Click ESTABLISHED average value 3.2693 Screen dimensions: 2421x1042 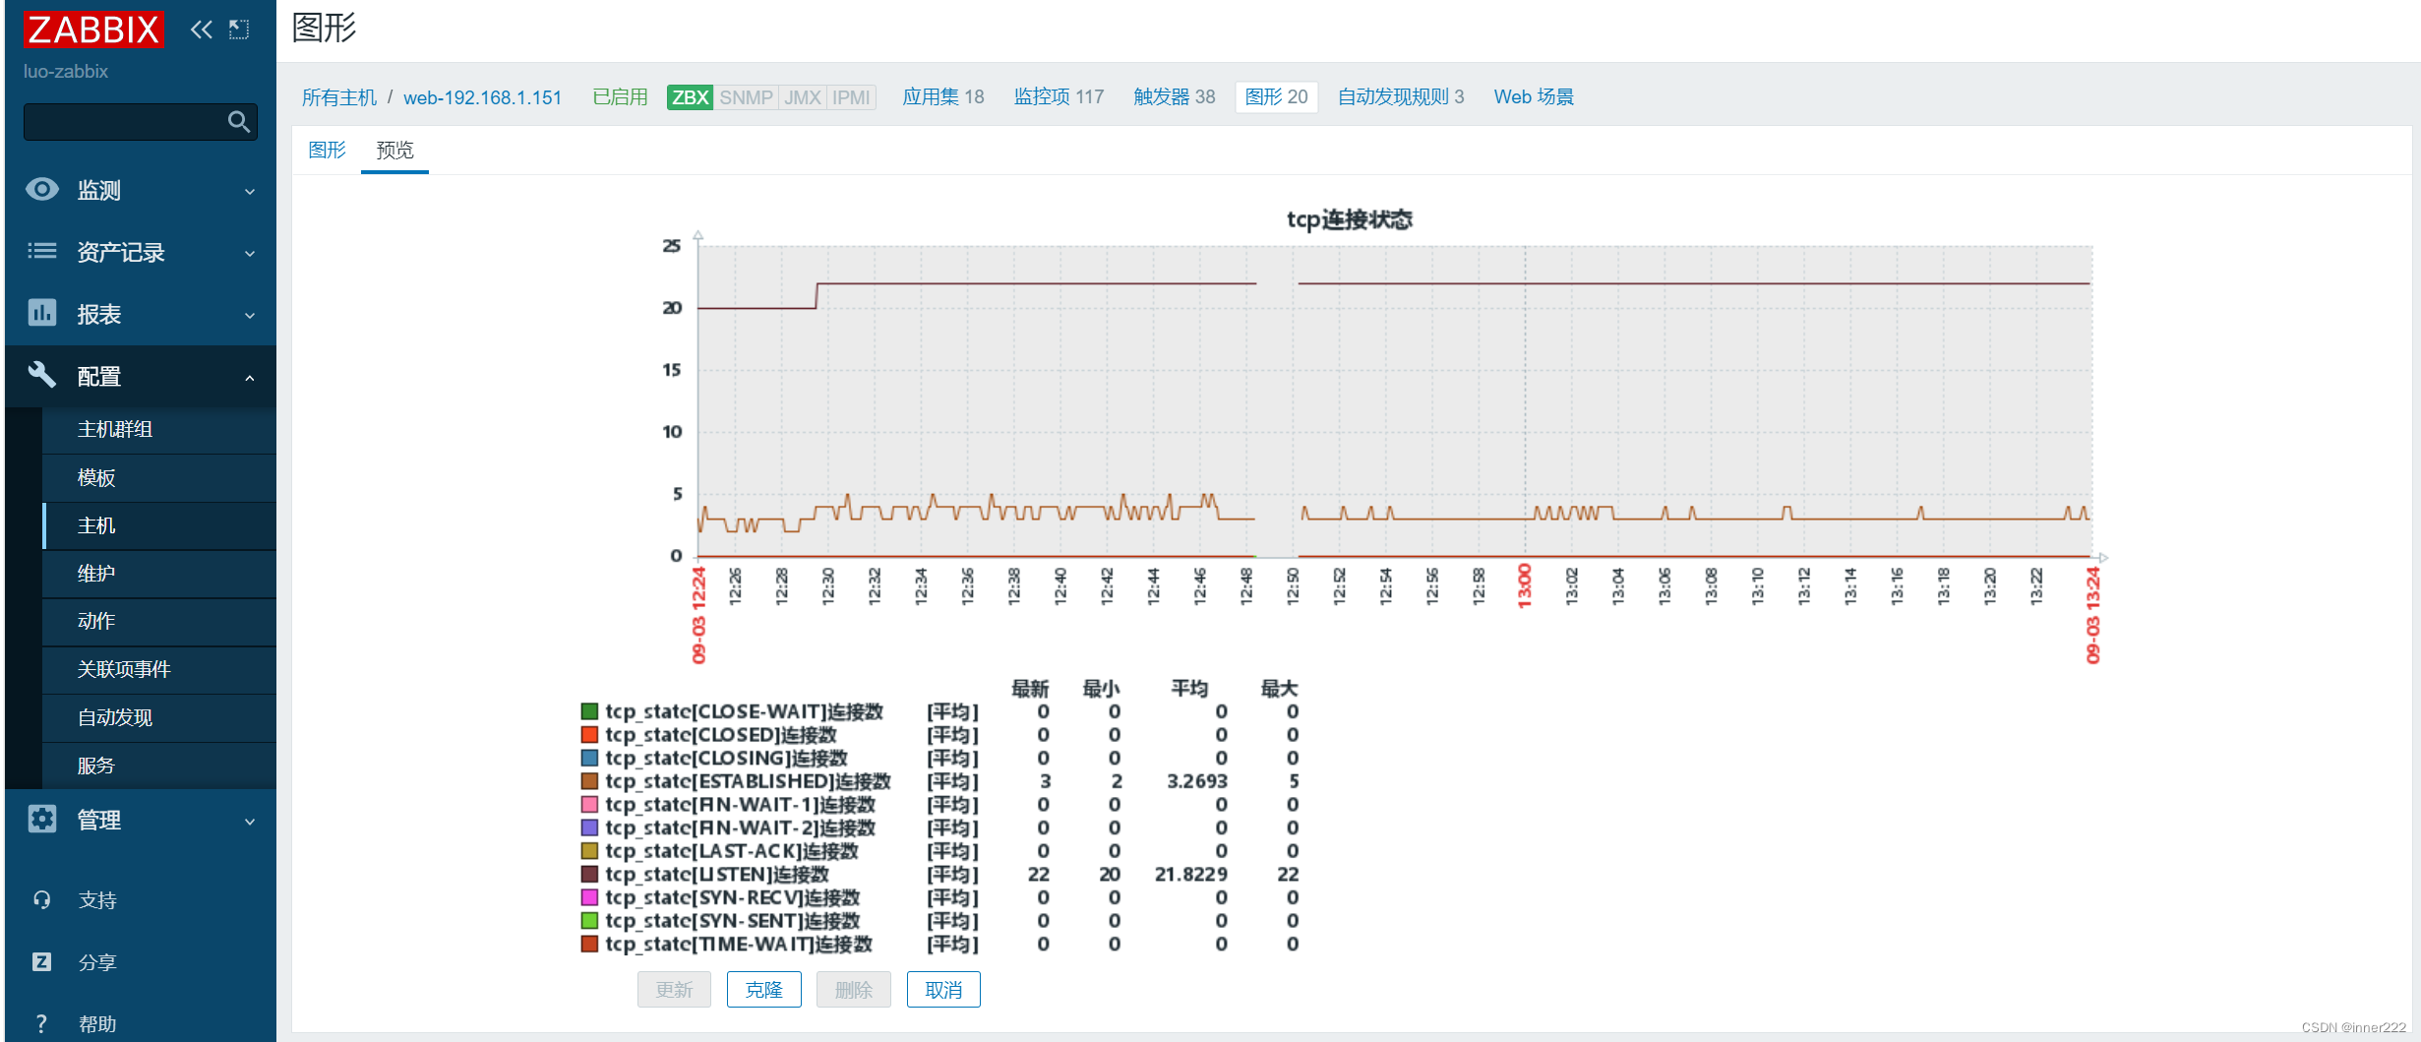point(1197,781)
